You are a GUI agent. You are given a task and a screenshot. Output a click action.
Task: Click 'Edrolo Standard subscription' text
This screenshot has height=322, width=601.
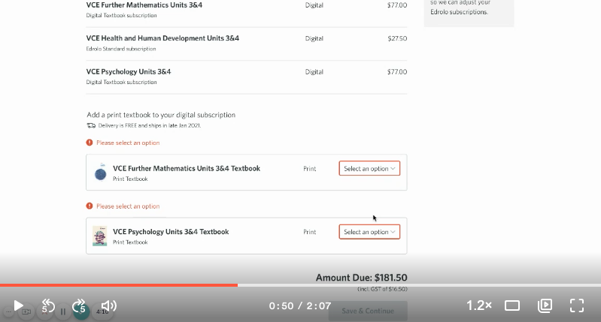click(121, 49)
